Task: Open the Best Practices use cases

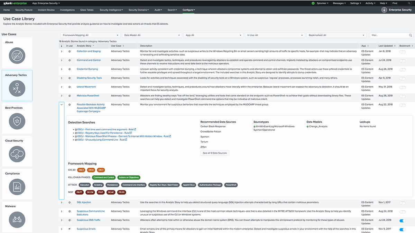Action: (x=16, y=121)
